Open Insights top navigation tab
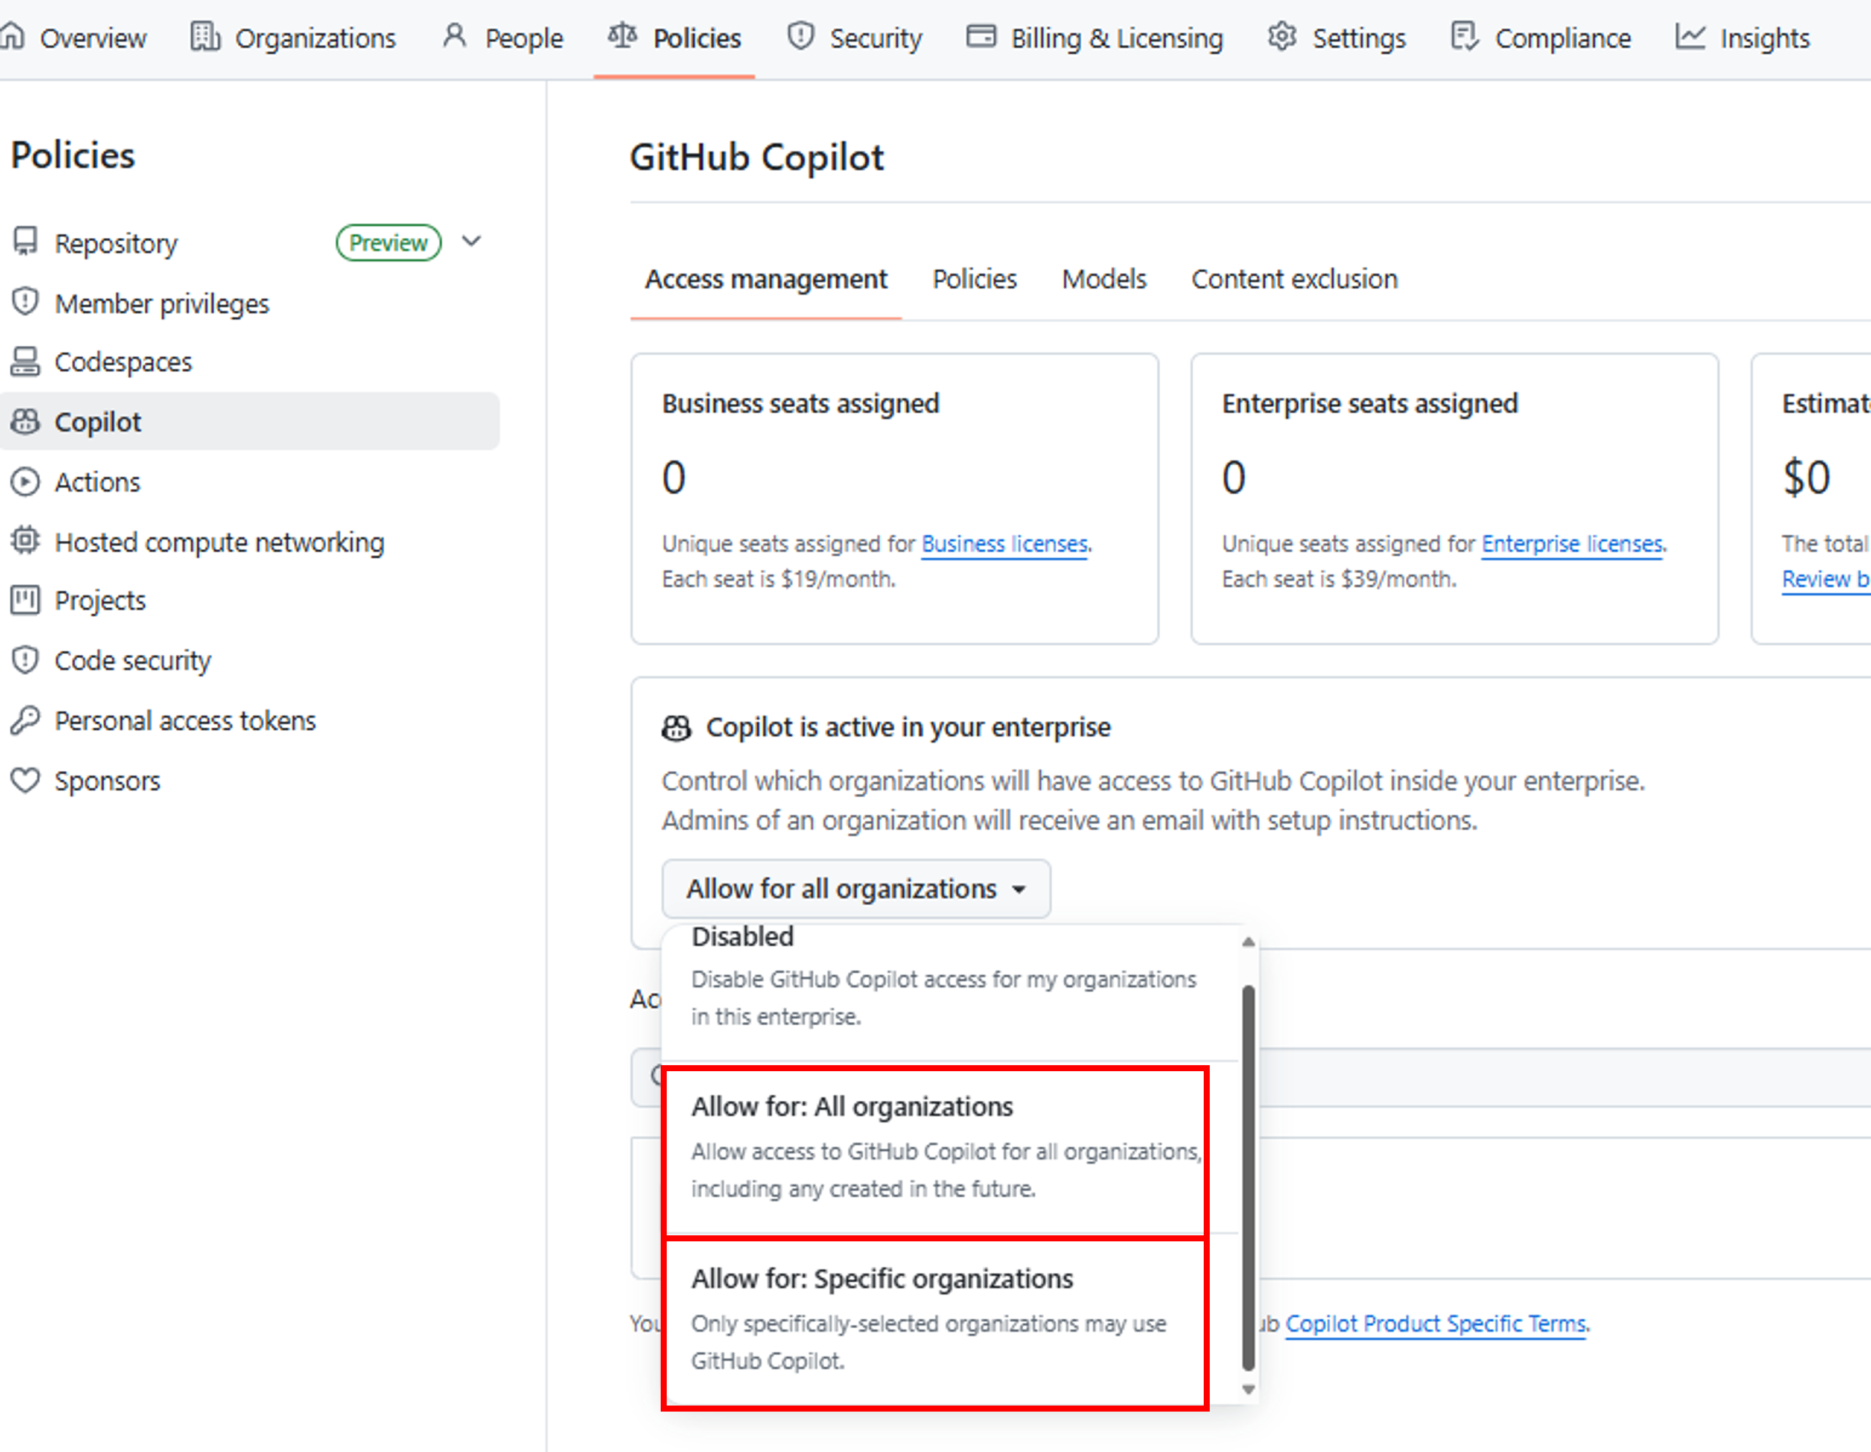This screenshot has height=1452, width=1871. (1742, 37)
